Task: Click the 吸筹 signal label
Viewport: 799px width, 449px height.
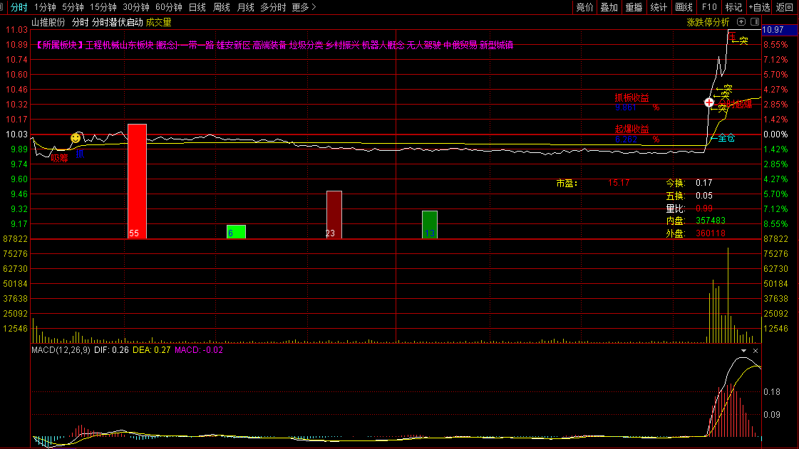Action: (60, 158)
